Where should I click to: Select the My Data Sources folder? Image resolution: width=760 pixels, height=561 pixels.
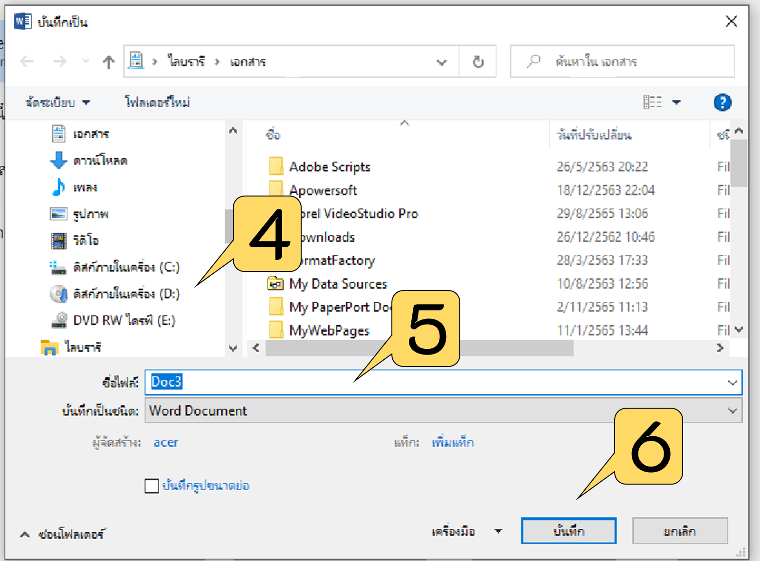(338, 284)
